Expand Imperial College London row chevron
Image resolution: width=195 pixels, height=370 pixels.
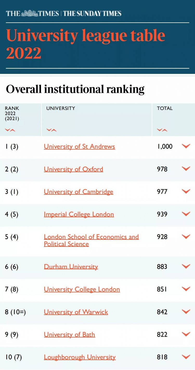pyautogui.click(x=186, y=214)
